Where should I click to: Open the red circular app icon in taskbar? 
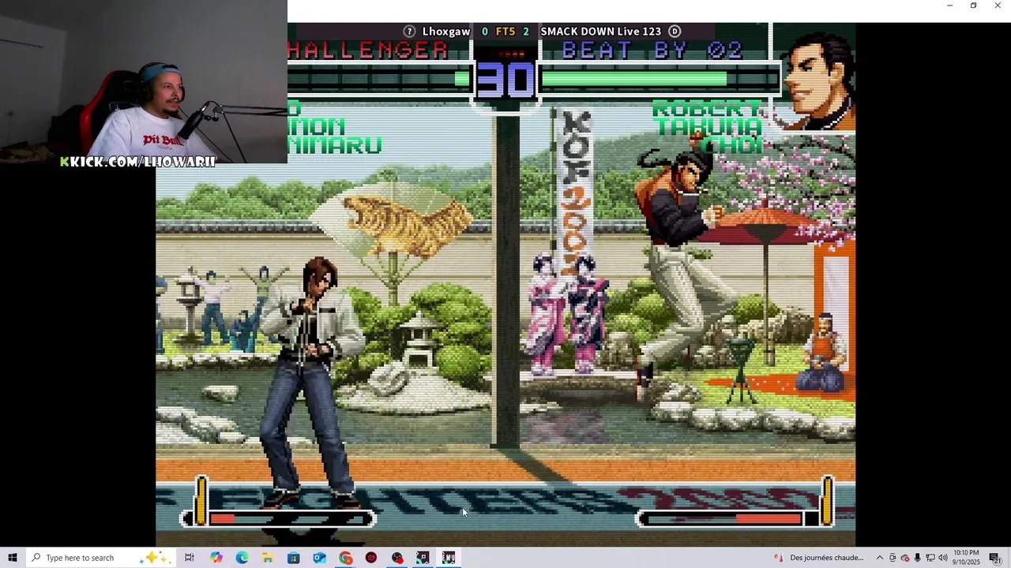coord(371,558)
